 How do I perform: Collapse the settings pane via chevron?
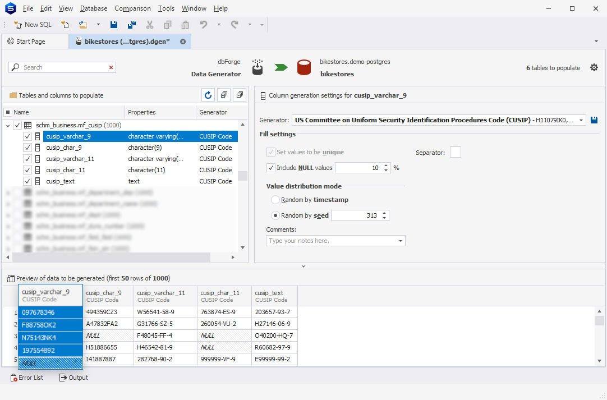pyautogui.click(x=303, y=266)
